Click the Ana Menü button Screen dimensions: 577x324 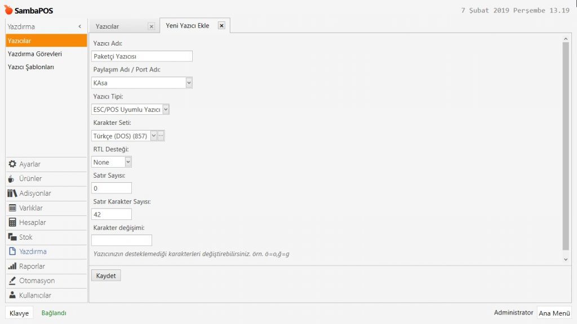[554, 313]
